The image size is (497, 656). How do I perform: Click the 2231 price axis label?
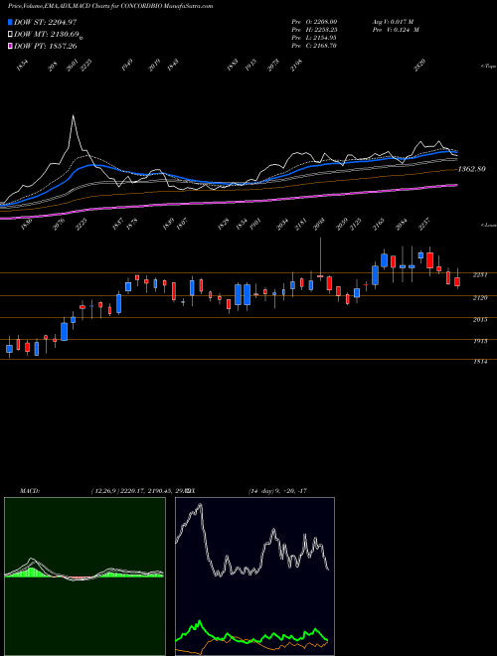(481, 275)
